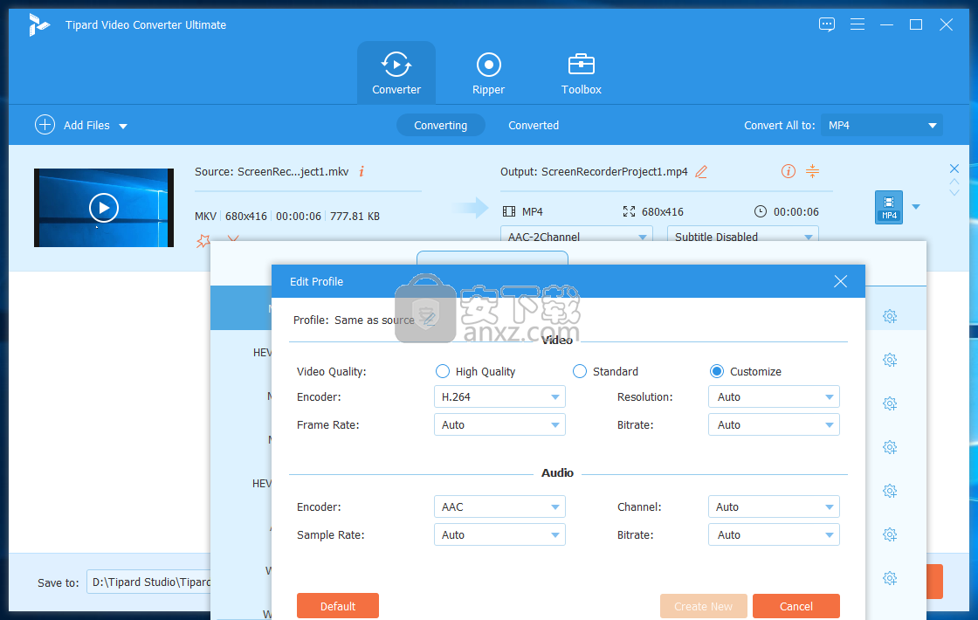Open the audio Bitrate dropdown

click(x=774, y=534)
